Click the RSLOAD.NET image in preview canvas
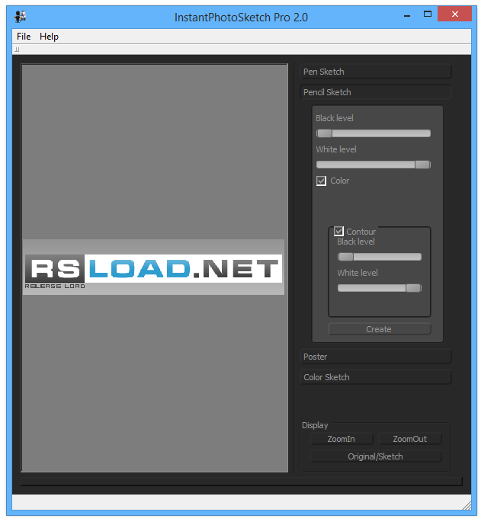The image size is (494, 525). (153, 267)
